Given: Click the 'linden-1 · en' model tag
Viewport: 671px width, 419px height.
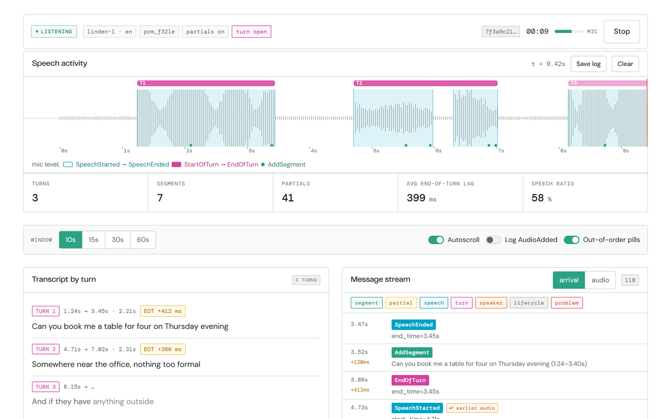Looking at the screenshot, I should [110, 31].
